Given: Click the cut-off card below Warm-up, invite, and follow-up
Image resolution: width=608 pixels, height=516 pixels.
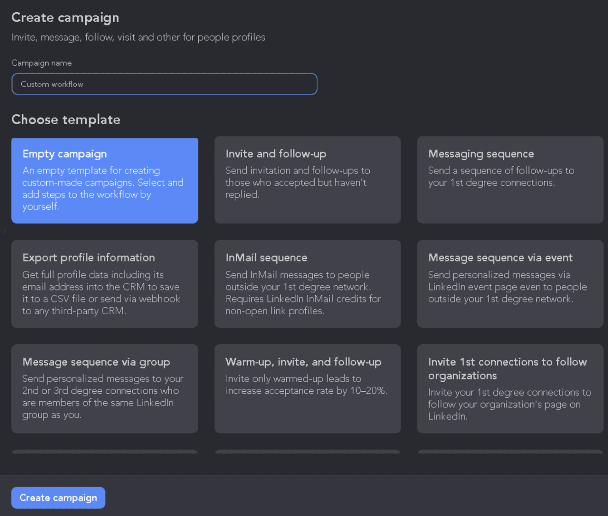Looking at the screenshot, I should 307,451.
